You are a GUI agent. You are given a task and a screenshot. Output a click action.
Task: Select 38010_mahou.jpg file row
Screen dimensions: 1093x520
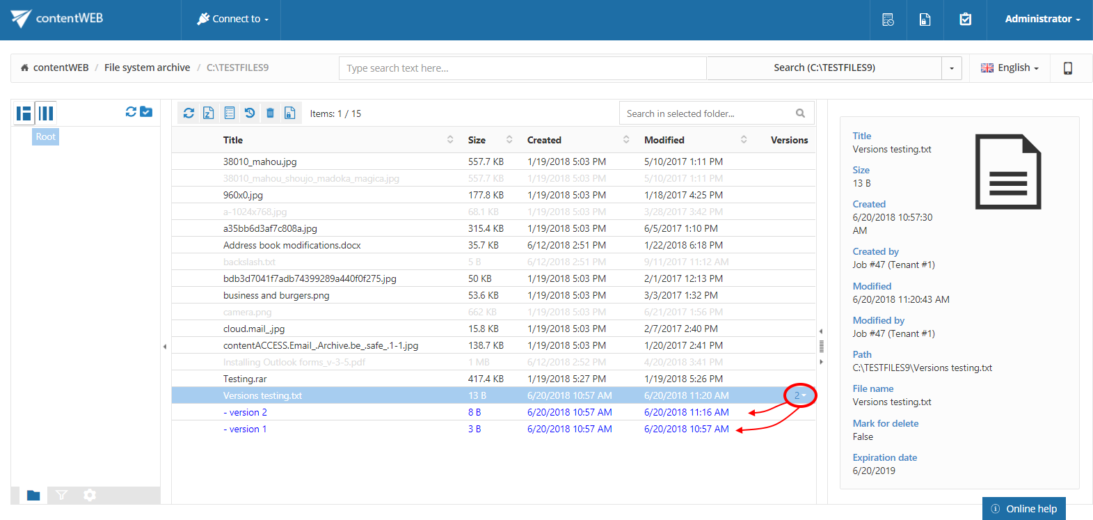coord(494,161)
